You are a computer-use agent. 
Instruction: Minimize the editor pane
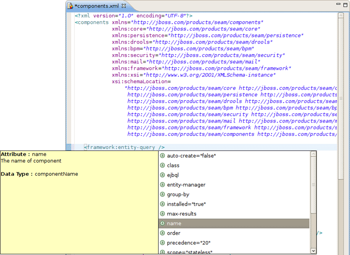click(x=338, y=4)
